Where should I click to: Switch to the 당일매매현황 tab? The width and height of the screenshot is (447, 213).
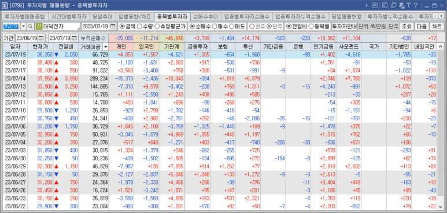346,16
